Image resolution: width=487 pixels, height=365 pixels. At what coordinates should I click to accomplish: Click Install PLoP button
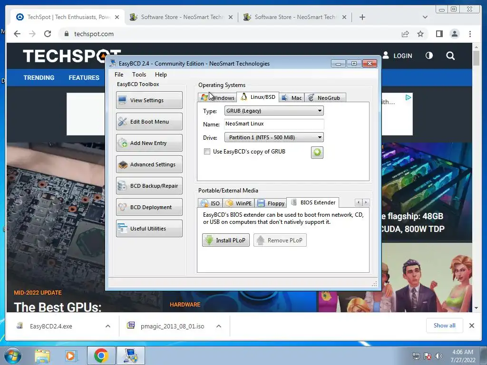226,240
